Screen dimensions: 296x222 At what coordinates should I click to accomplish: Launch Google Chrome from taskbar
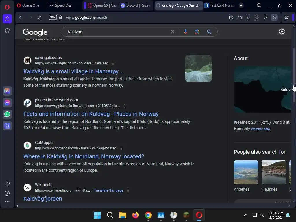(148, 215)
